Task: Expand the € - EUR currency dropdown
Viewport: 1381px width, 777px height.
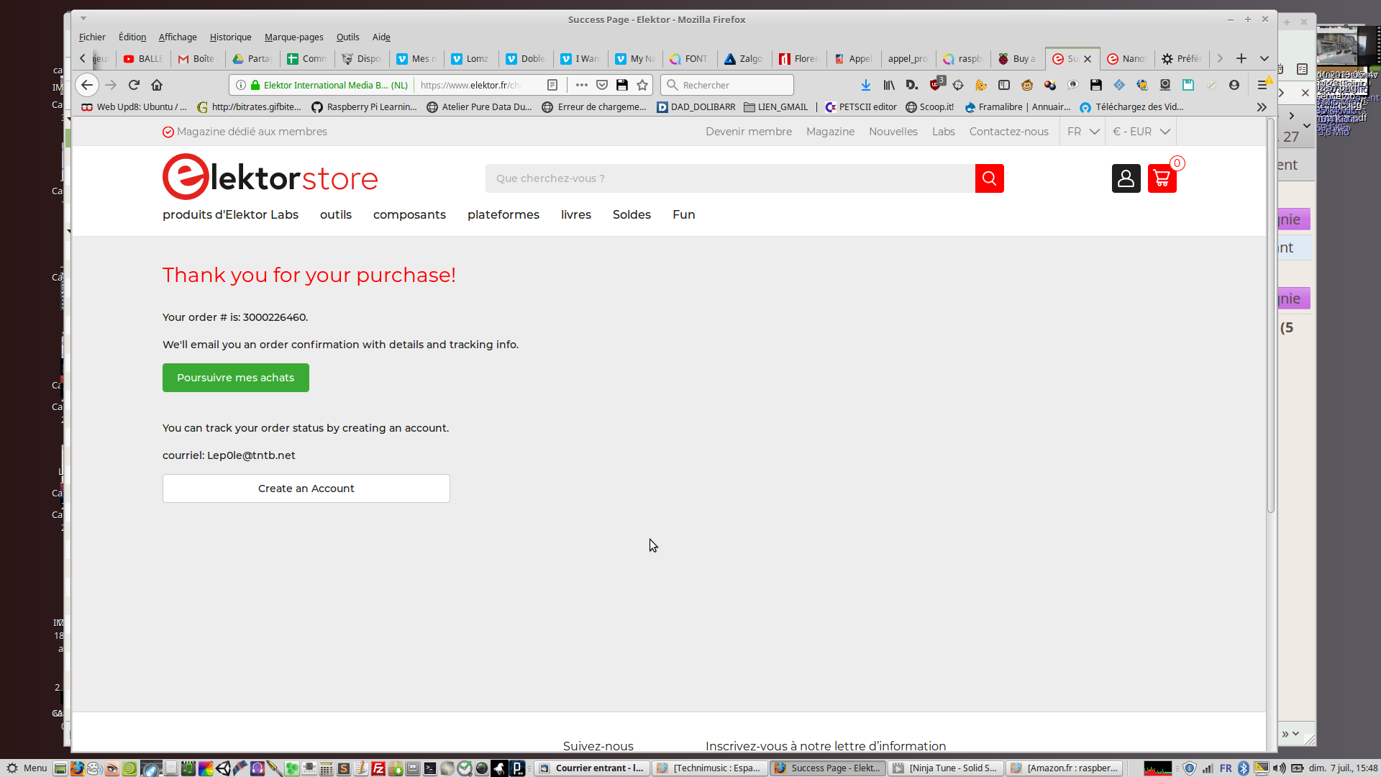Action: pos(1141,132)
